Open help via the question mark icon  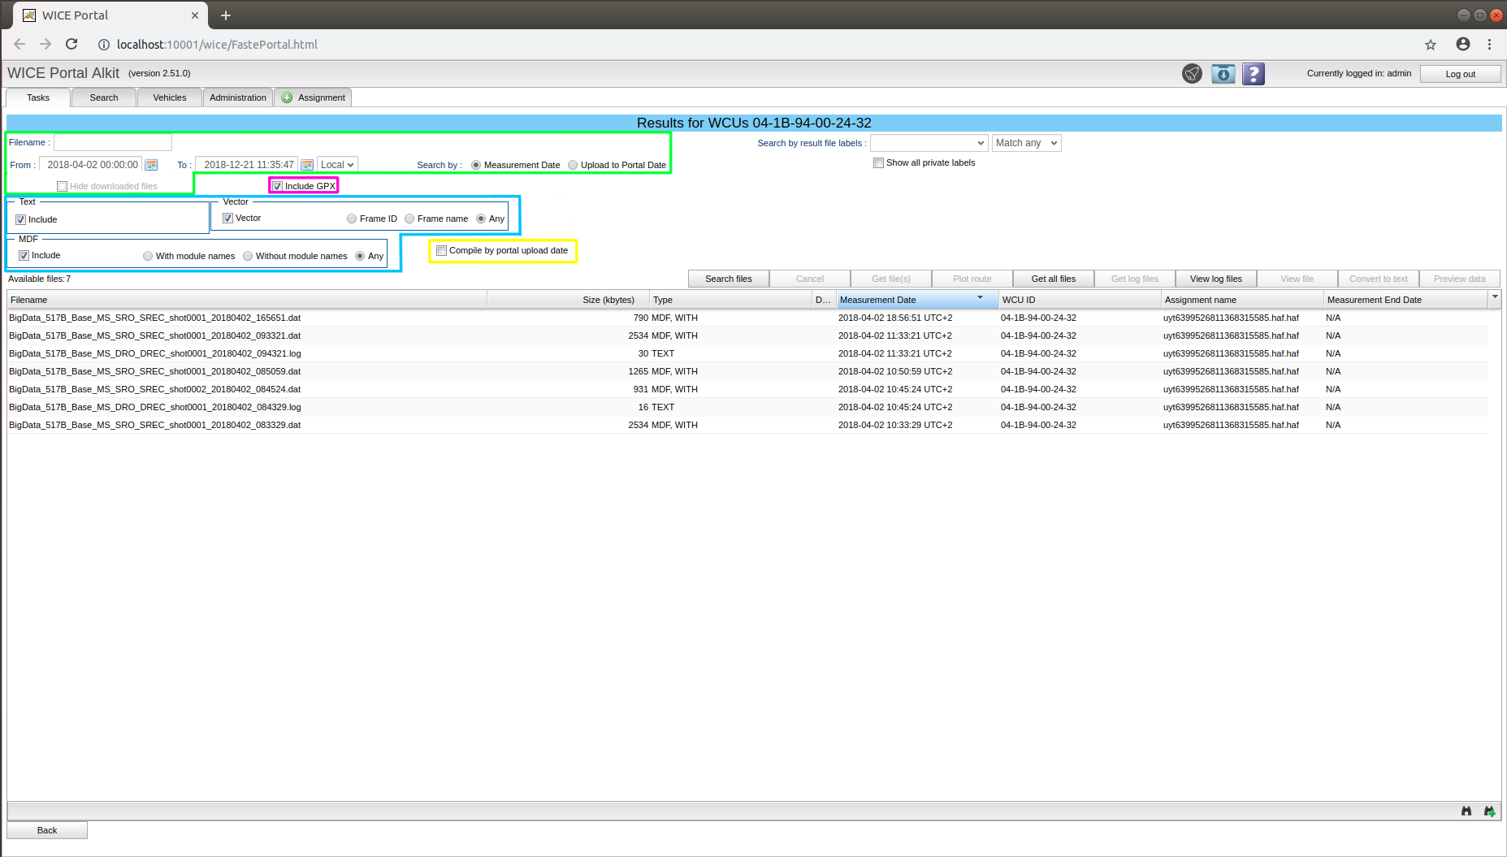tap(1254, 74)
